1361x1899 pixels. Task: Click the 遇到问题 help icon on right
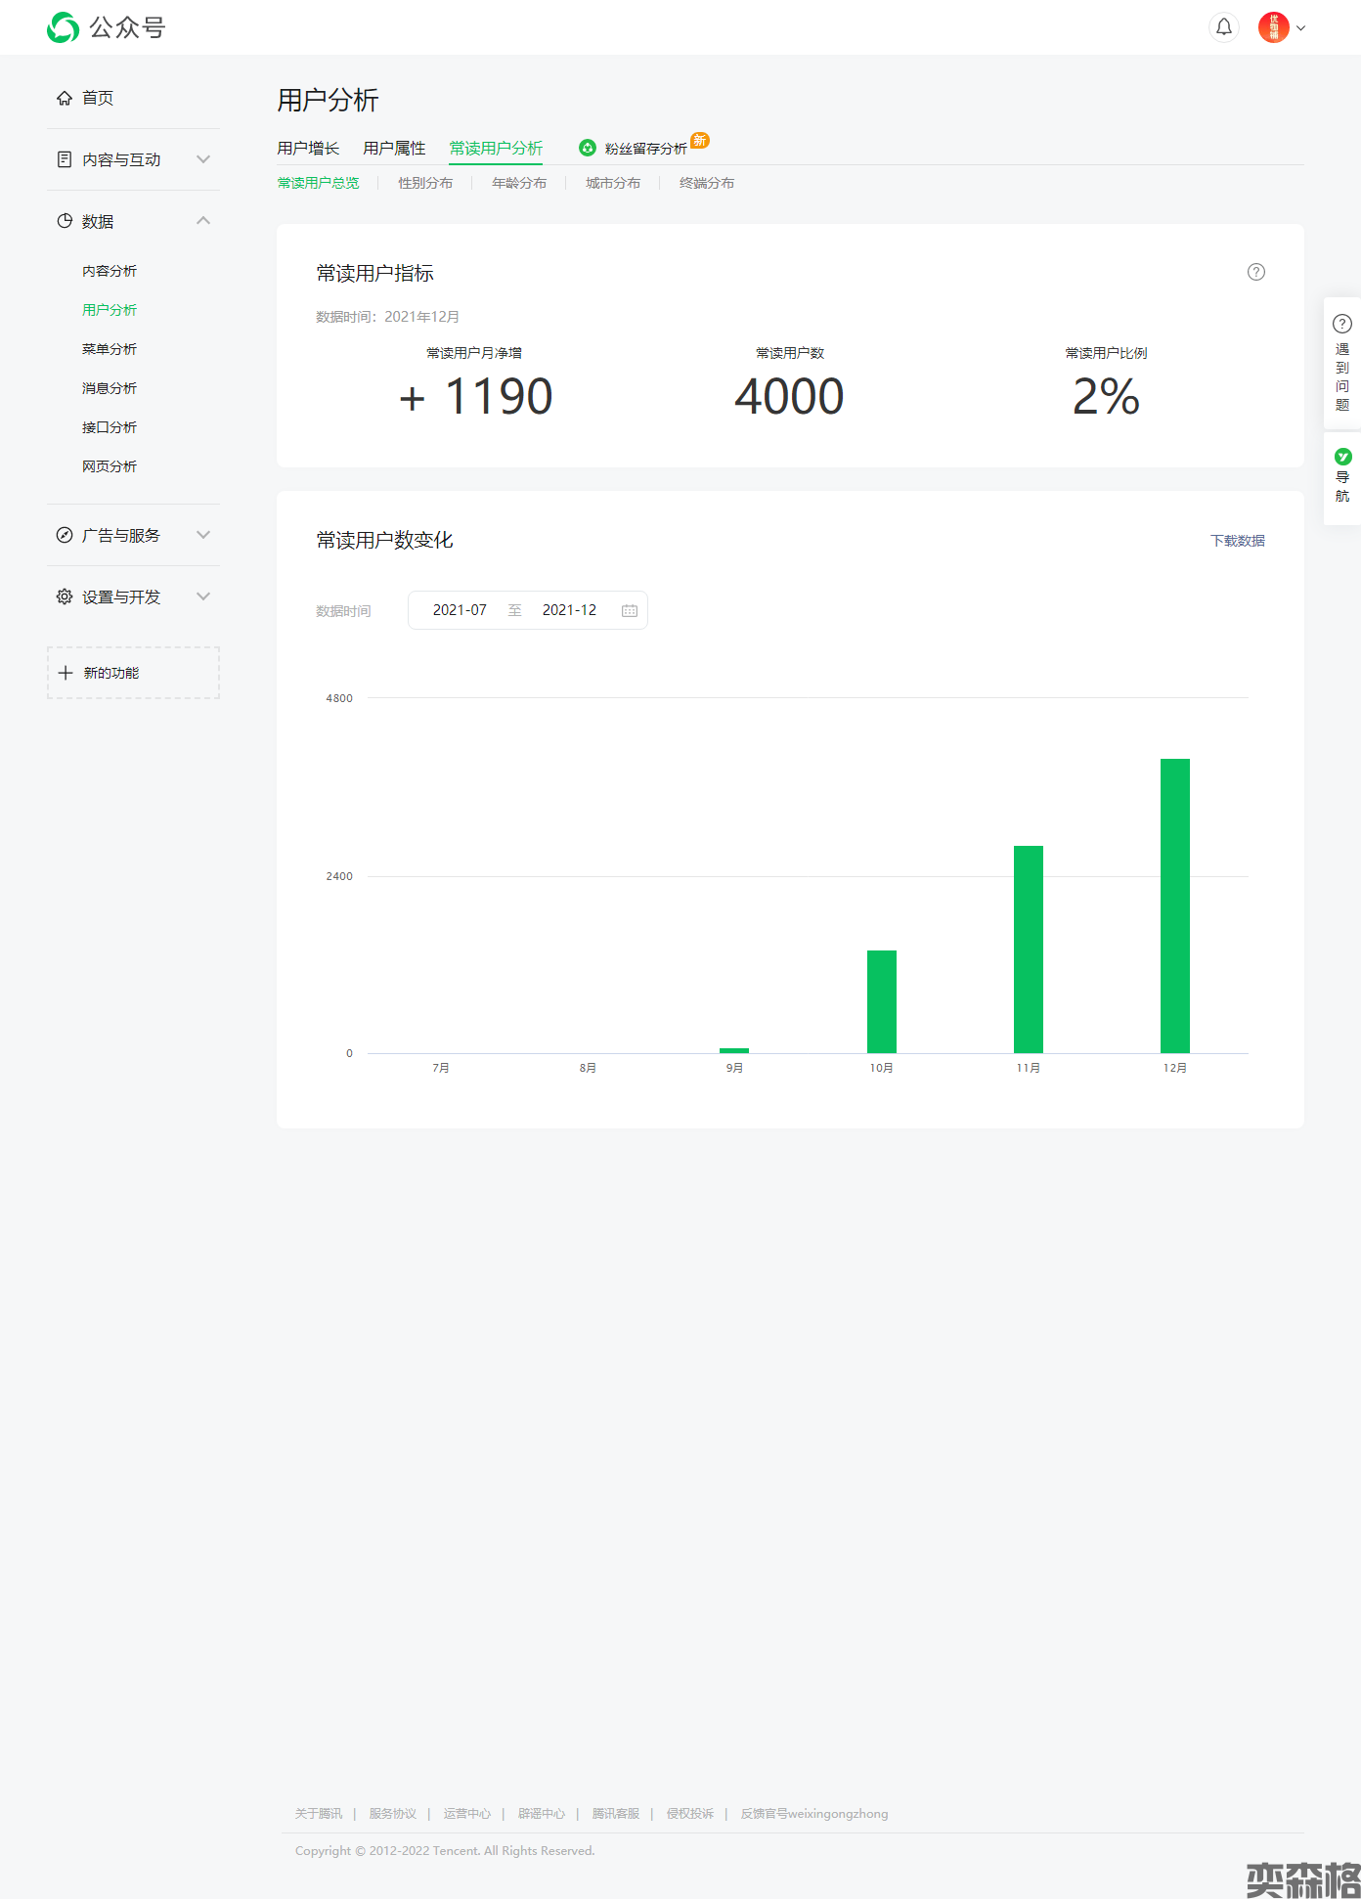[1342, 324]
